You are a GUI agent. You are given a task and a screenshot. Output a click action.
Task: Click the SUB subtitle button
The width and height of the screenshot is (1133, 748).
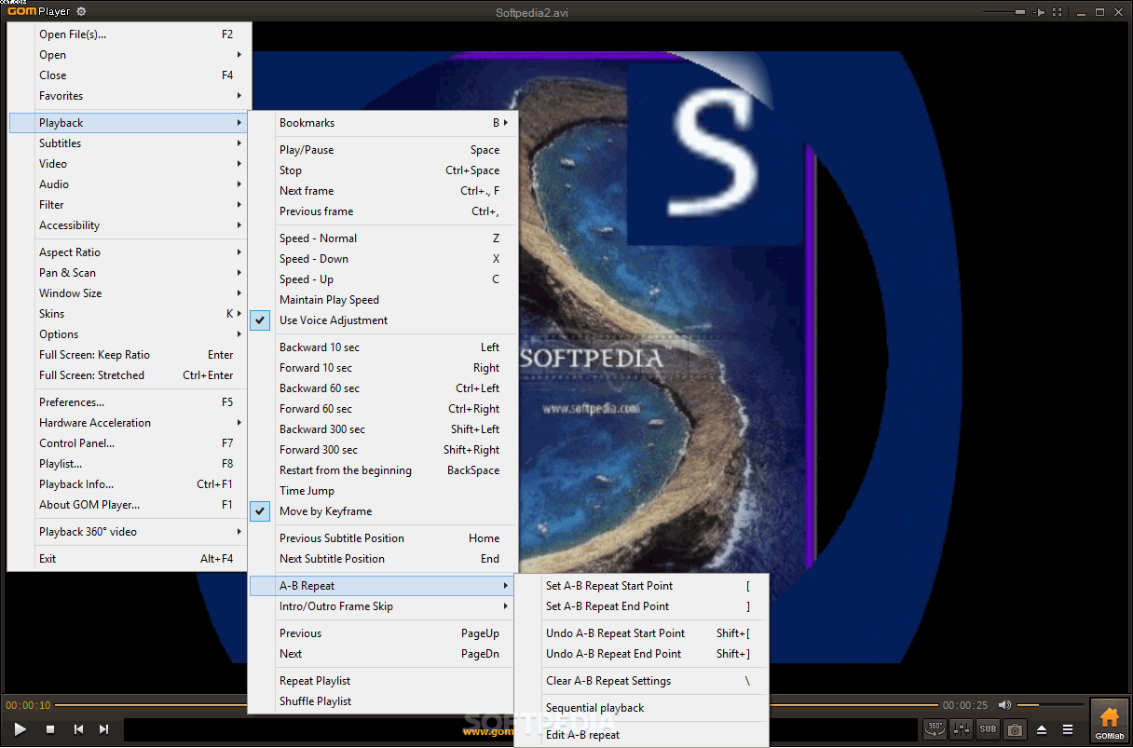pyautogui.click(x=988, y=729)
